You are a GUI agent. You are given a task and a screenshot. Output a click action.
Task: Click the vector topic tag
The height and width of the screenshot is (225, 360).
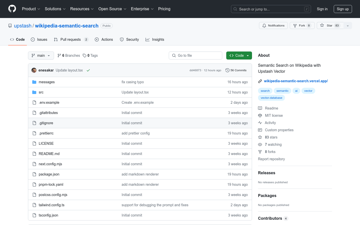308,91
